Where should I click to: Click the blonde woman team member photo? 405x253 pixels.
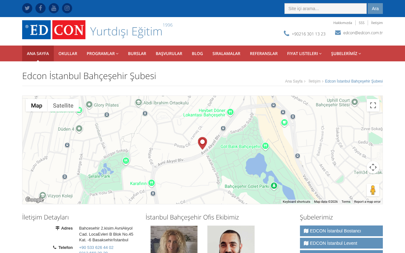point(174,239)
